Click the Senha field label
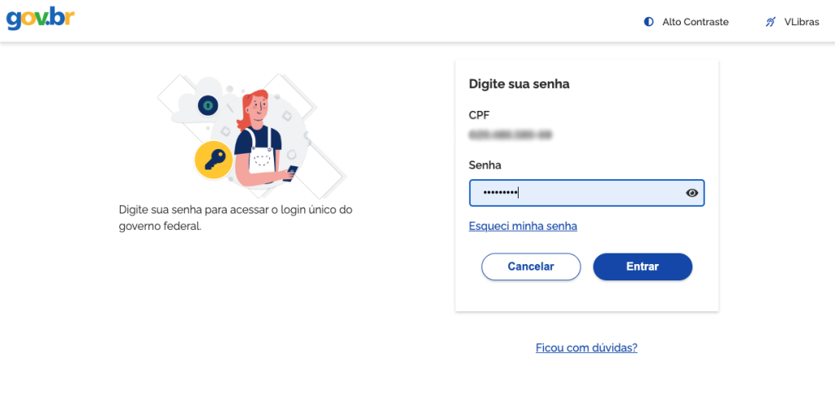 pos(485,165)
